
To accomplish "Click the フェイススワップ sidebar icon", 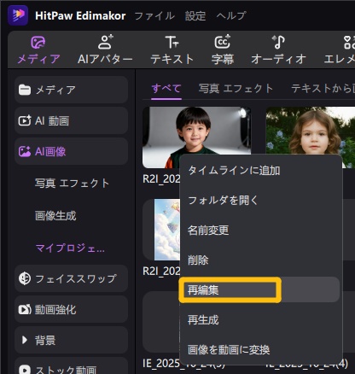I will tap(25, 278).
